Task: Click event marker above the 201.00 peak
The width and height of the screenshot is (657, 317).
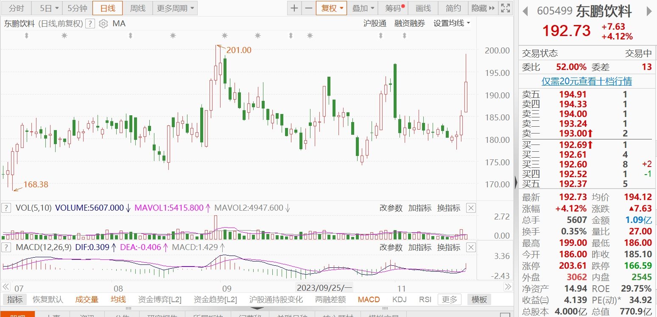Action: [224, 36]
